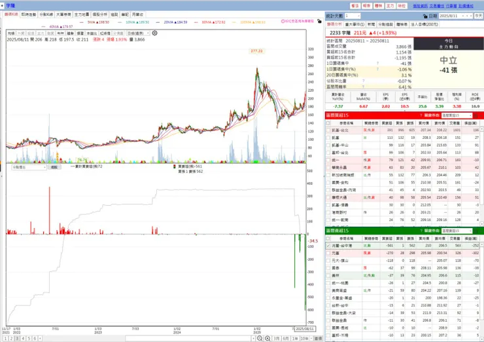484x342 pixels.
Task: Switch to 主力地圖 tab
Action: point(82,14)
